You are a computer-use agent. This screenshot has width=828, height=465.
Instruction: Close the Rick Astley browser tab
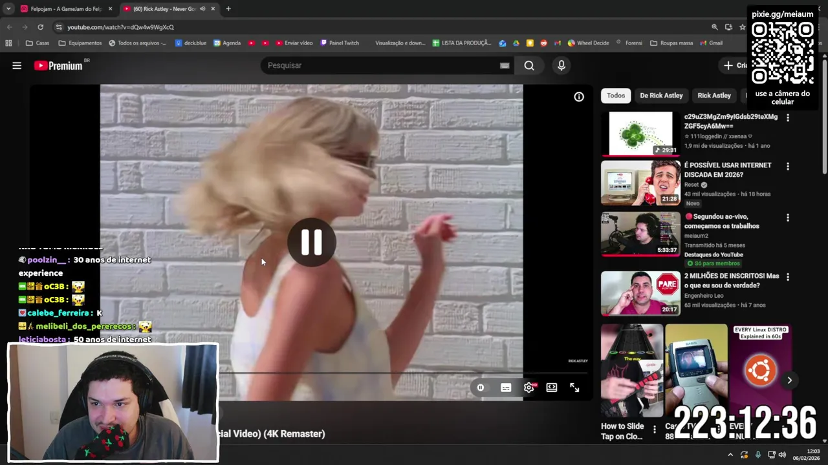[213, 9]
